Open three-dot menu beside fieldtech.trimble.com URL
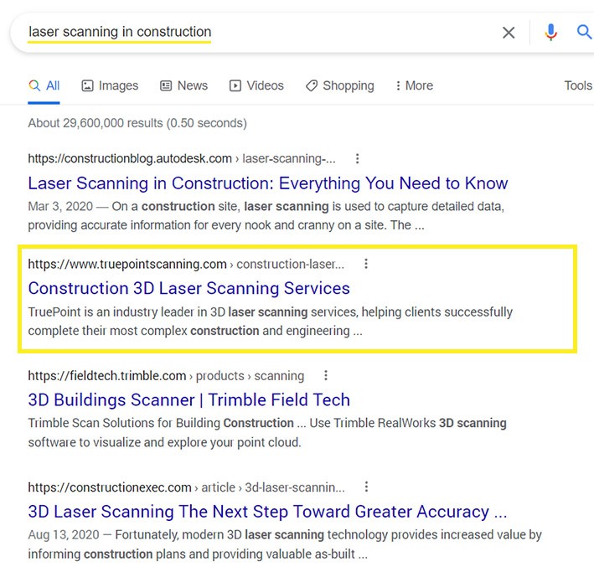 click(x=326, y=375)
